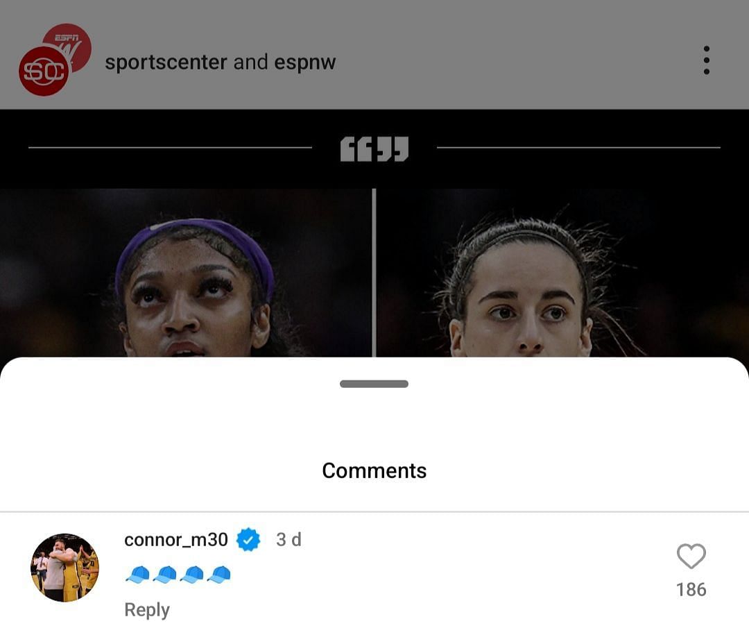Like connor_m30's comment with the heart
The width and height of the screenshot is (749, 644).
(x=691, y=556)
